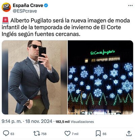The image size is (135, 140).
Task: Click the 18 nov. 2024 date
Action: tap(39, 121)
